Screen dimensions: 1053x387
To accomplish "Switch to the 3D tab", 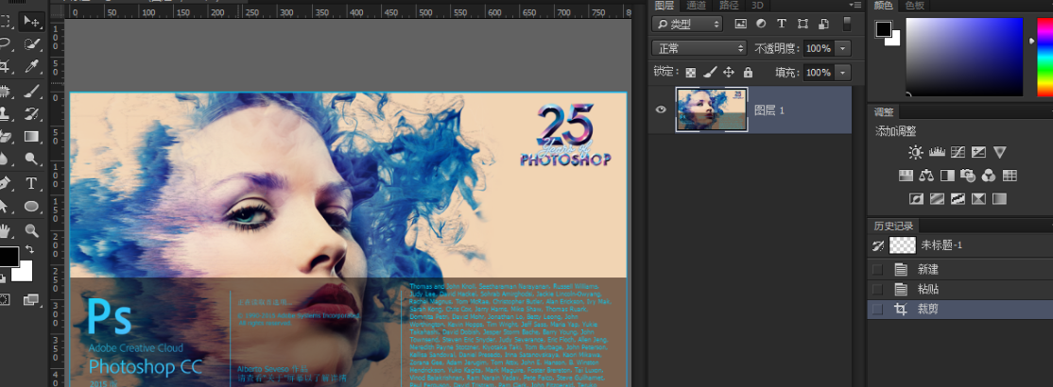I will pyautogui.click(x=757, y=6).
